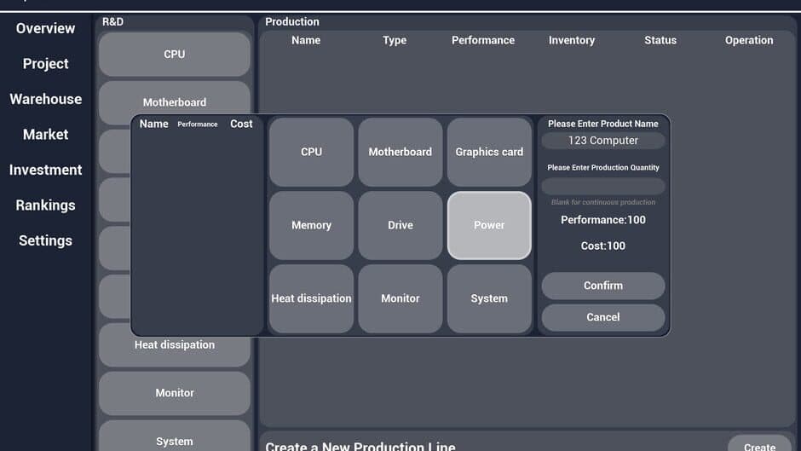This screenshot has width=801, height=451.
Task: Select the CPU component tile in dialog
Action: pyautogui.click(x=311, y=152)
